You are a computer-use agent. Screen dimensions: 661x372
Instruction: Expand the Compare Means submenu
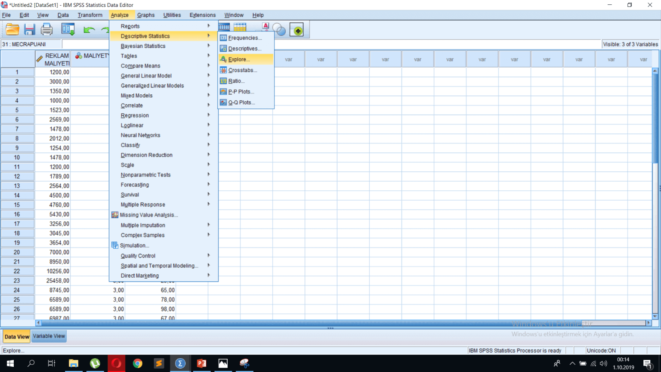(141, 66)
